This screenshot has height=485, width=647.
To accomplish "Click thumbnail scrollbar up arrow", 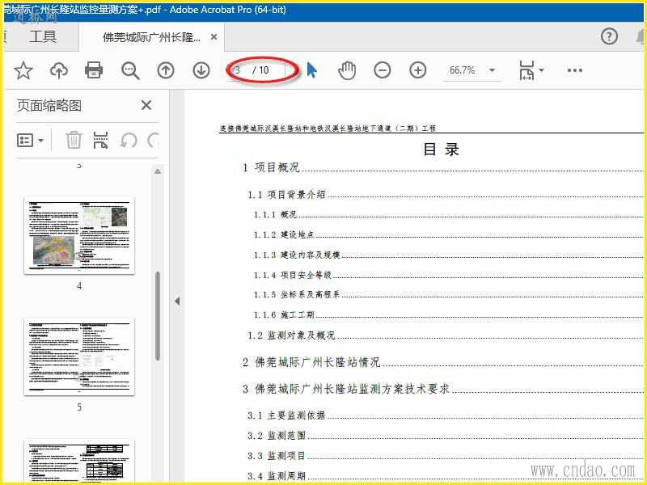I will point(158,171).
